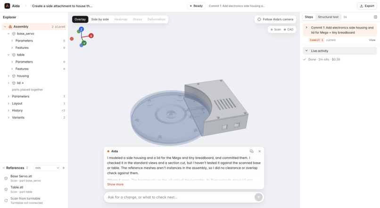Click the commit title in header
The width and height of the screenshot is (380, 208).
[237, 6]
